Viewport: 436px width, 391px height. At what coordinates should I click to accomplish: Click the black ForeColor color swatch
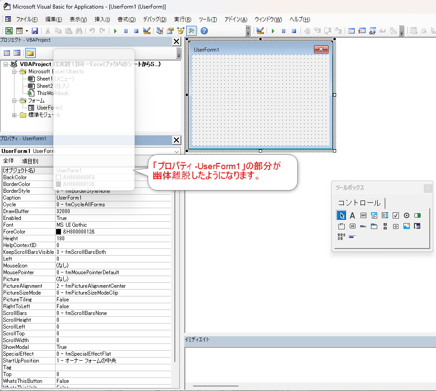[58, 232]
